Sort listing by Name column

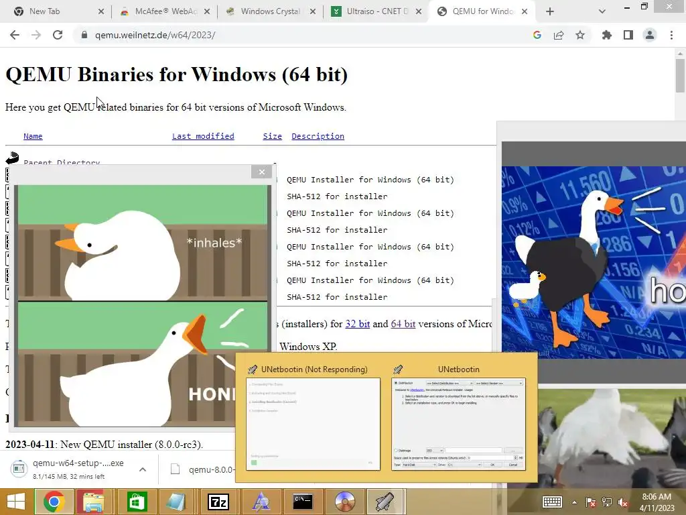tap(33, 136)
